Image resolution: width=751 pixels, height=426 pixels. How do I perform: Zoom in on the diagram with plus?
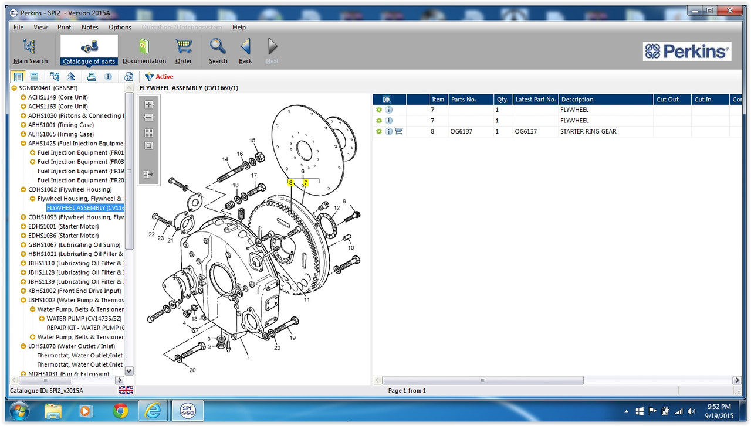pyautogui.click(x=148, y=105)
